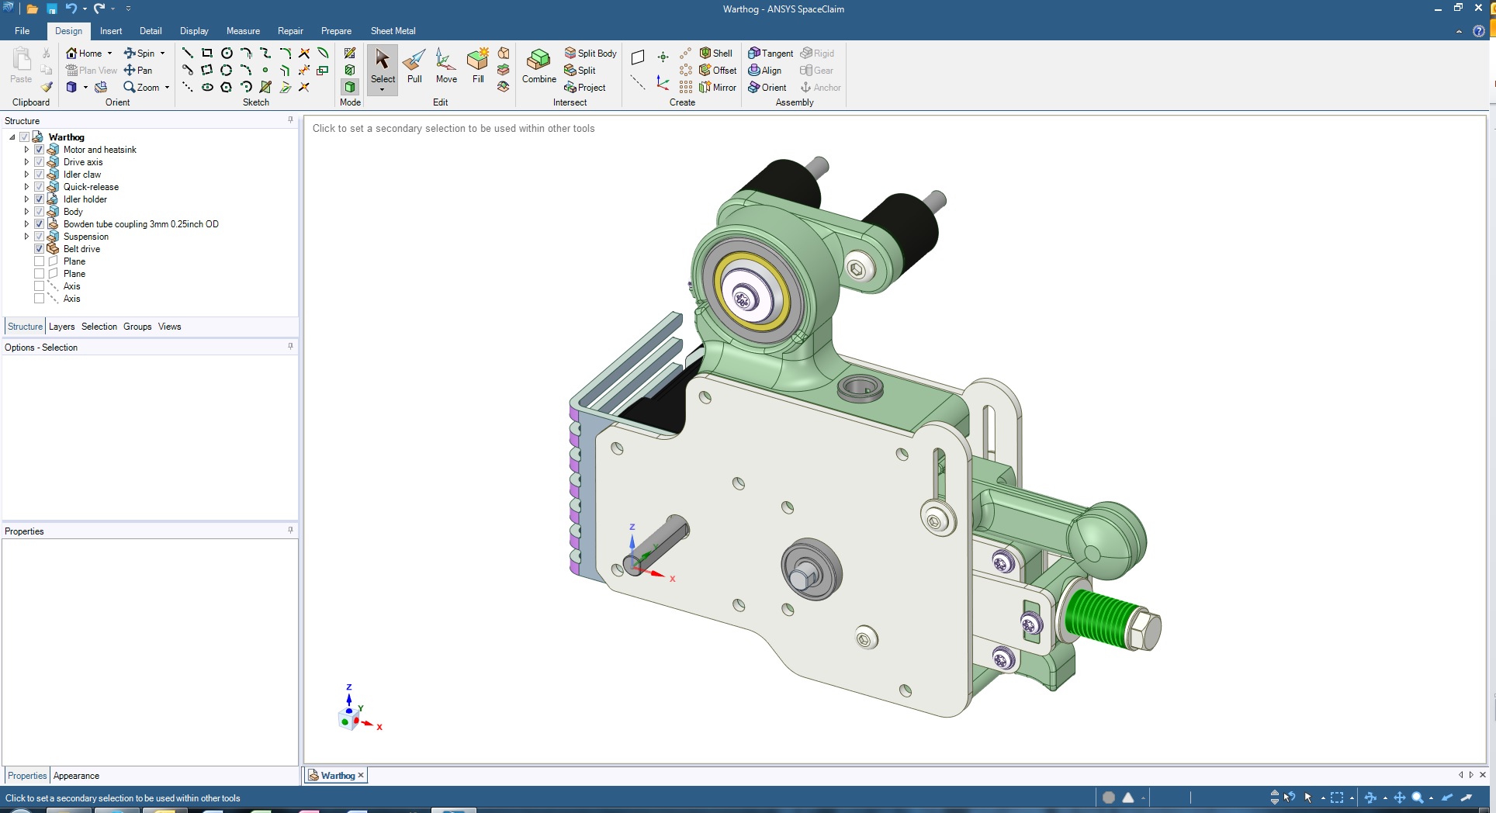Use the Tangent assembly tool

[771, 54]
